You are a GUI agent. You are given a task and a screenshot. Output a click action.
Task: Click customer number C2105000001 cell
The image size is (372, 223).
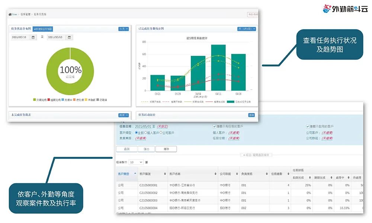click(148, 185)
